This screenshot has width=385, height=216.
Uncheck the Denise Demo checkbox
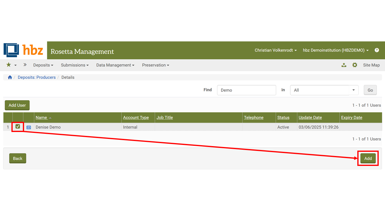pyautogui.click(x=18, y=127)
